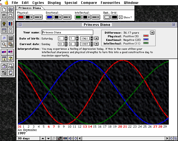Open the Apple menu
Screen dimensions: 178x141
pyautogui.click(x=6, y=3)
